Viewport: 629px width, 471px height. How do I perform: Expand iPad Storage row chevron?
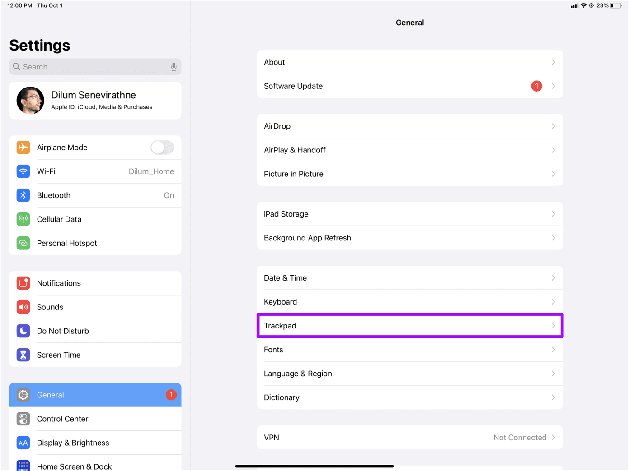553,214
